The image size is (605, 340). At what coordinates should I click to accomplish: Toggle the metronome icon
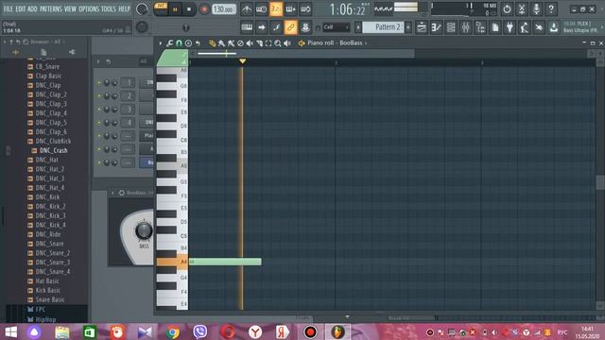tap(247, 9)
